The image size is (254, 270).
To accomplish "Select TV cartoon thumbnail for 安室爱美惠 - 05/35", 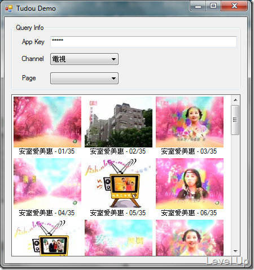I will click(x=119, y=184).
